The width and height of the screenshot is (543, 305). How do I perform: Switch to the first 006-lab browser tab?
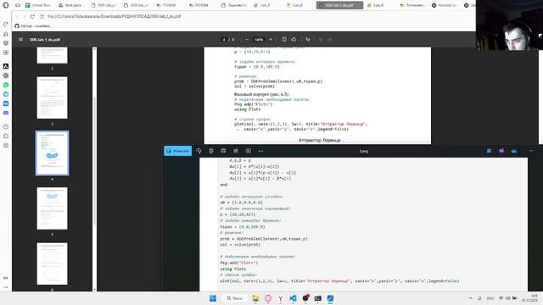point(104,5)
